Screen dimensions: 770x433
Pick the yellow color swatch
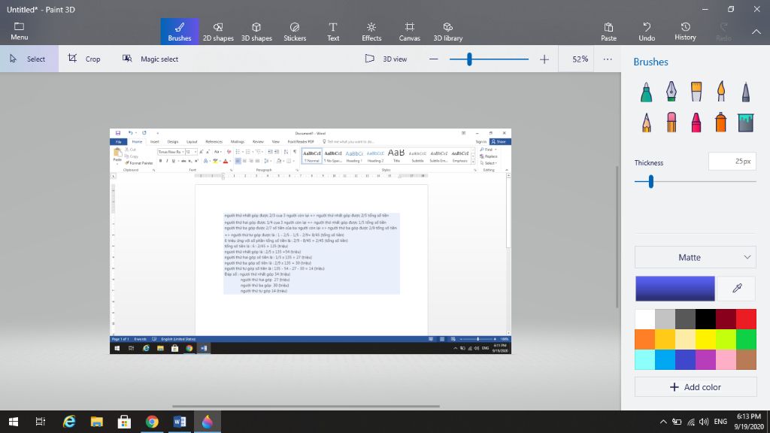[x=705, y=339]
